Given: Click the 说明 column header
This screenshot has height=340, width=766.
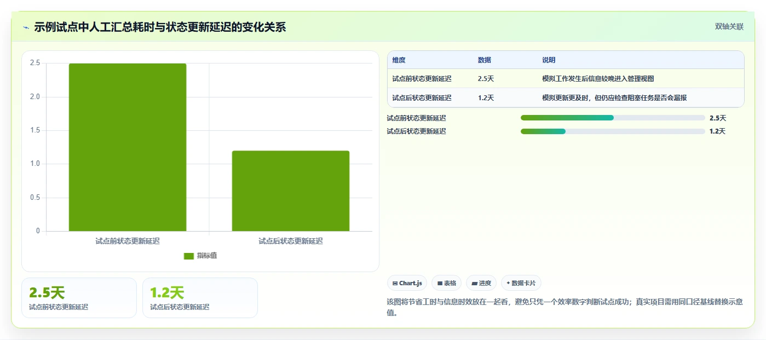Looking at the screenshot, I should tap(549, 60).
